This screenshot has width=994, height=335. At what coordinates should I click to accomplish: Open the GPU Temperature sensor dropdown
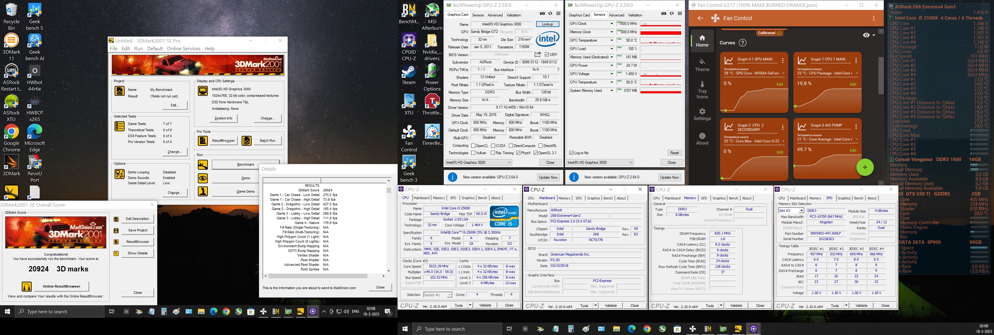[611, 40]
